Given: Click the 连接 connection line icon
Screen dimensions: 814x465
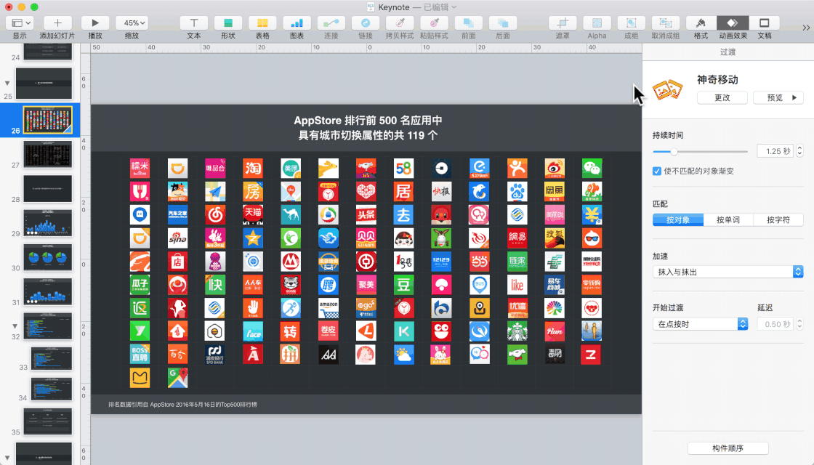Looking at the screenshot, I should click(x=331, y=23).
